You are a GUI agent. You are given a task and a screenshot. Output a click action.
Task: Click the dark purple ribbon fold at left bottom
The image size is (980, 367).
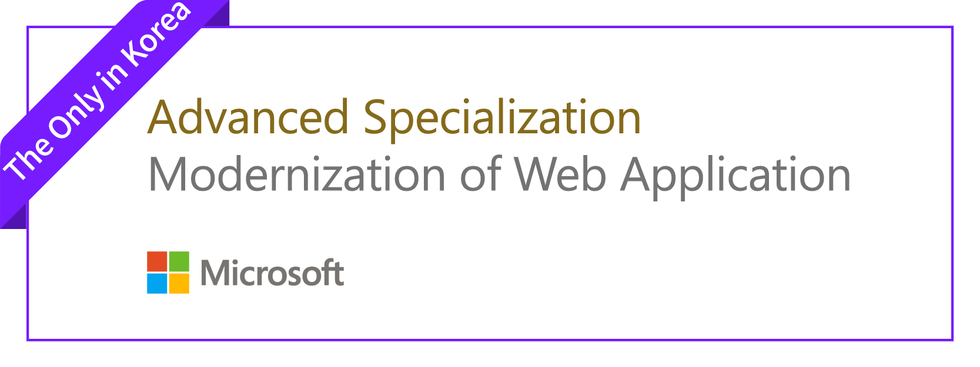[14, 215]
